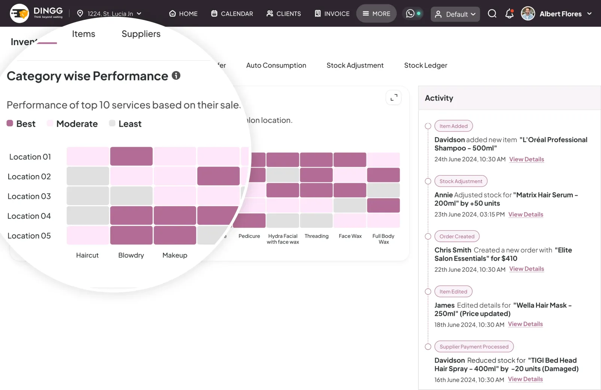
Task: Click the Haircut column label
Action: tap(87, 255)
